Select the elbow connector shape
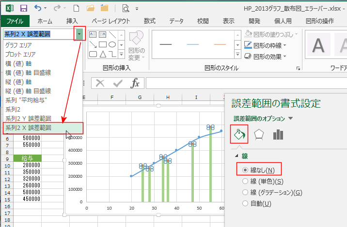 pyautogui.click(x=112, y=54)
